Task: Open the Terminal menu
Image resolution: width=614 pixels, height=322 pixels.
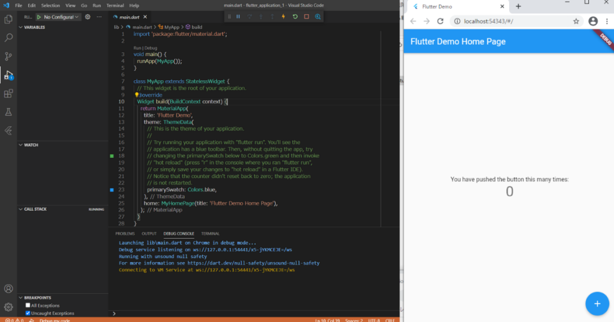Action: pos(115,5)
